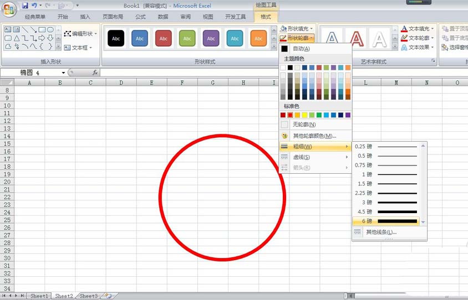
Task: Save the workbook via quick access
Action: [x=25, y=6]
